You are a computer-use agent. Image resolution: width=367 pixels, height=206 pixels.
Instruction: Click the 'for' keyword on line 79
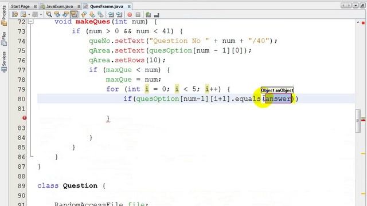coord(112,89)
